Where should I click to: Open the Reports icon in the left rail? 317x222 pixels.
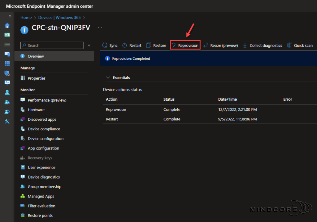tap(7, 83)
